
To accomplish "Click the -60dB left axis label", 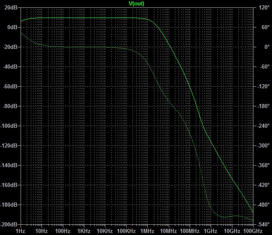I will (x=10, y=86).
